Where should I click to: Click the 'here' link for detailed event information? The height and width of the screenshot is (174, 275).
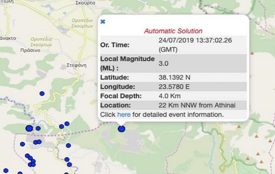click(124, 115)
